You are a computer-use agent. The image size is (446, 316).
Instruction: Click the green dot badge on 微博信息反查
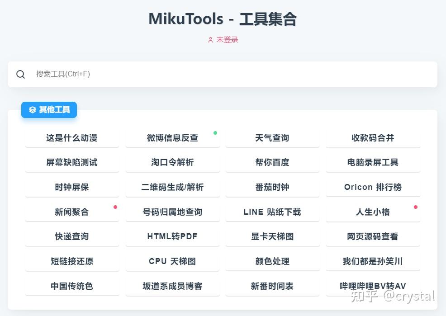pos(215,132)
